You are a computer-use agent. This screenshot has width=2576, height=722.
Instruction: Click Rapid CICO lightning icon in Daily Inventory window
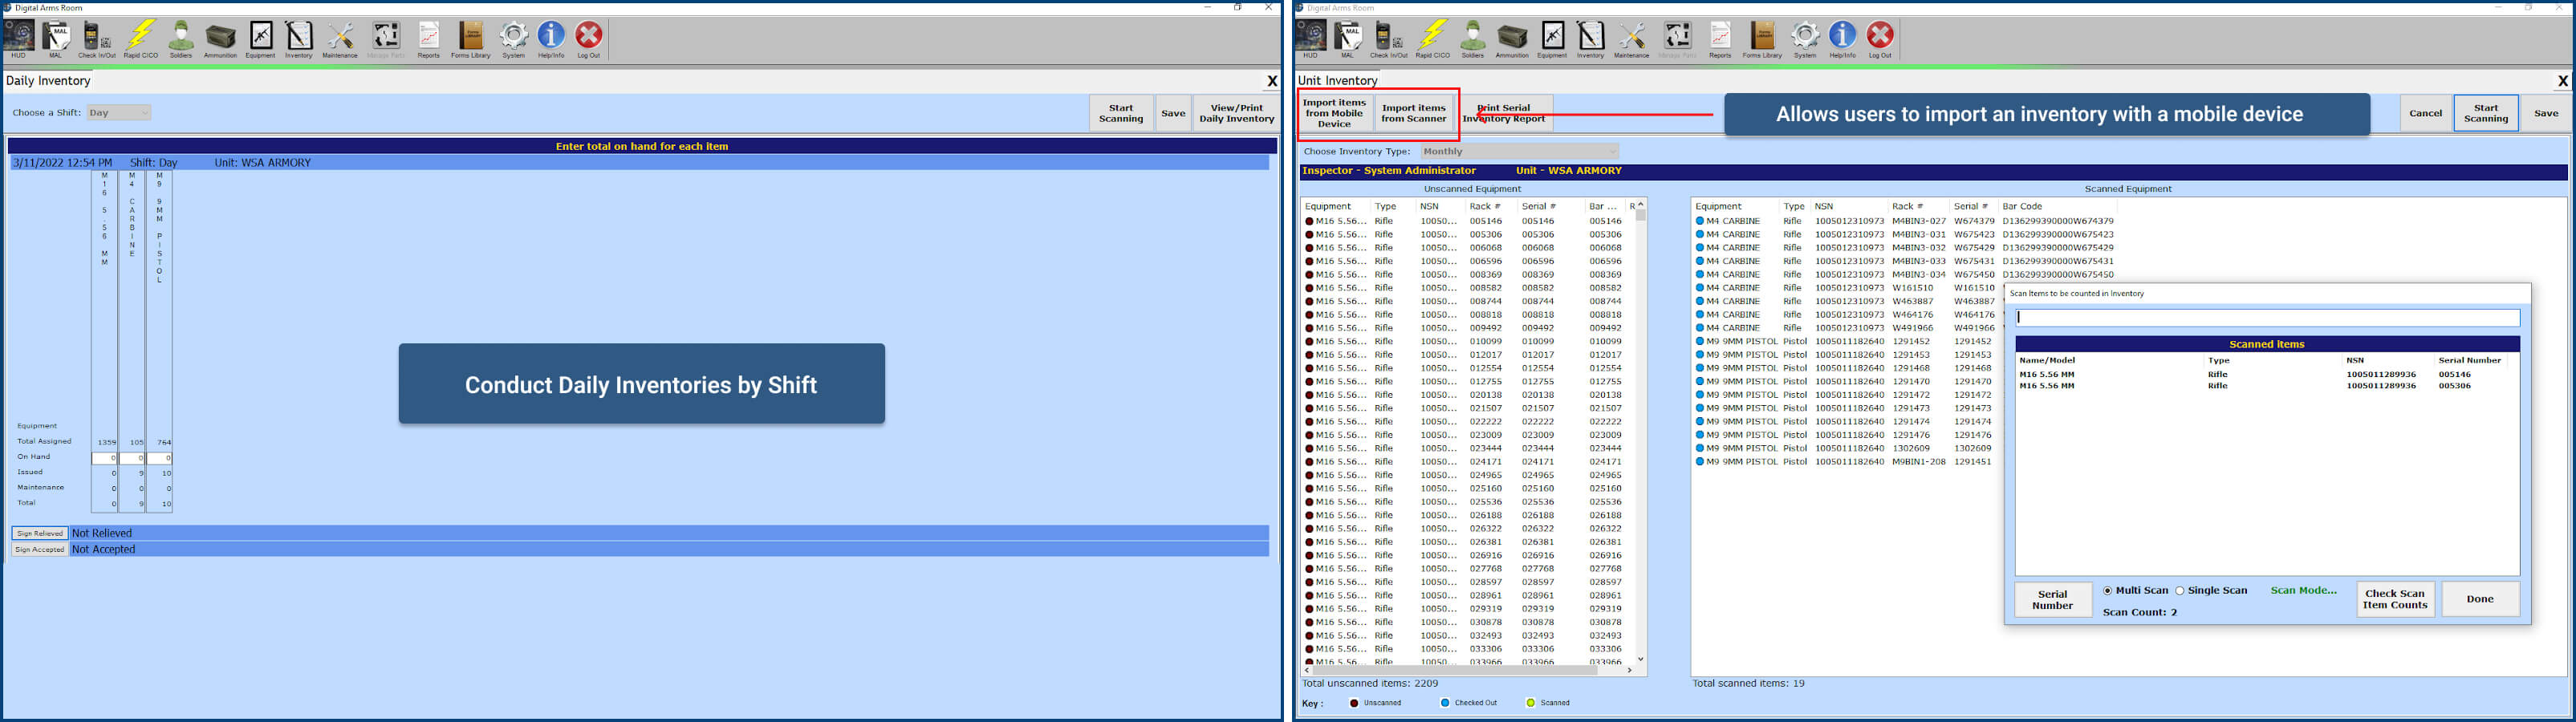click(x=141, y=37)
